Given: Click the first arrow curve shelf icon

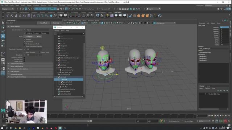Looking at the screenshot, I should (7, 16).
